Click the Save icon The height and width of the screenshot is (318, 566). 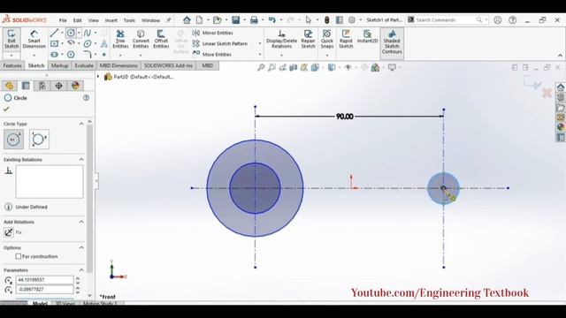click(x=236, y=20)
